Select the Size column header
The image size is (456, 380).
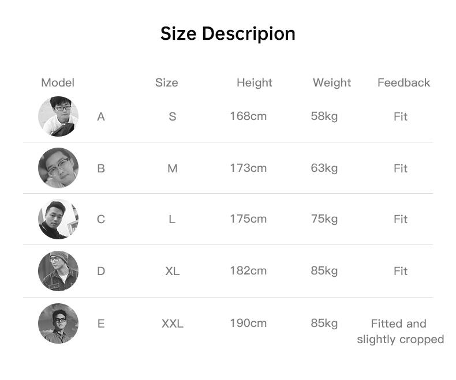pos(166,82)
